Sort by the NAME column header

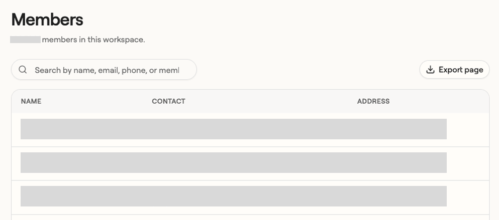(31, 101)
